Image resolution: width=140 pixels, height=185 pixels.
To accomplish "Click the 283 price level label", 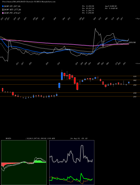I will pyautogui.click(x=135, y=85).
